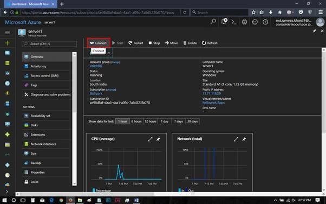The width and height of the screenshot is (326, 204).
Task: Toggle the hamburger sidebar menu
Action: pos(7,33)
